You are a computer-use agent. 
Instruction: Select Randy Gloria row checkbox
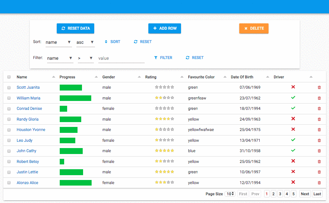[x=9, y=119]
